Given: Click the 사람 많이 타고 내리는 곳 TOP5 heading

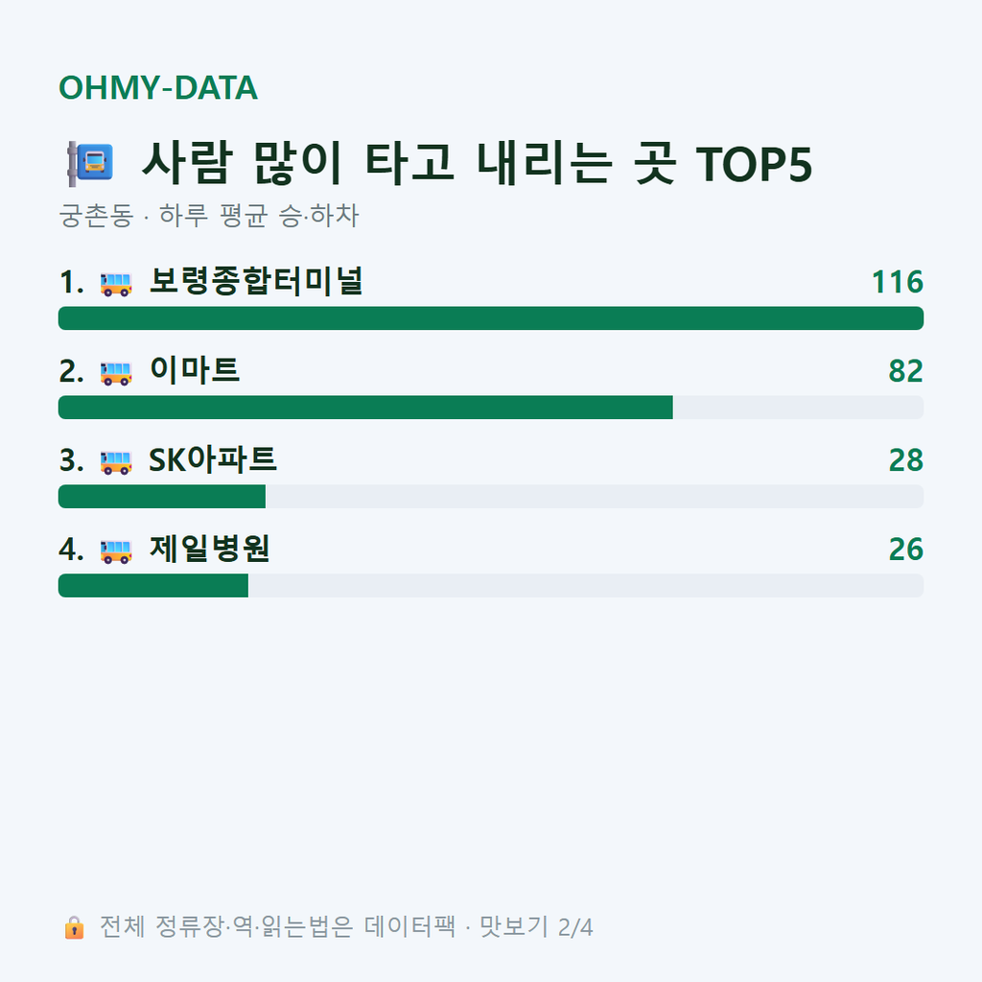Looking at the screenshot, I should click(x=477, y=163).
